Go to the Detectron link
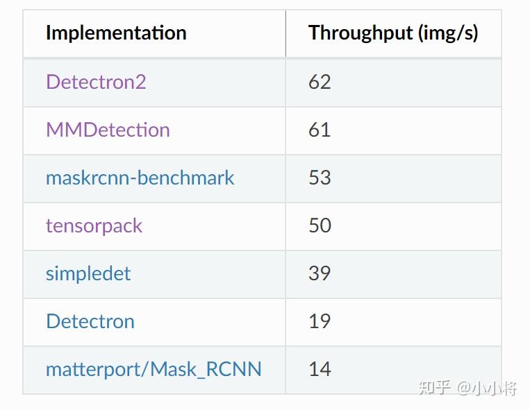530x410 pixels. (90, 321)
